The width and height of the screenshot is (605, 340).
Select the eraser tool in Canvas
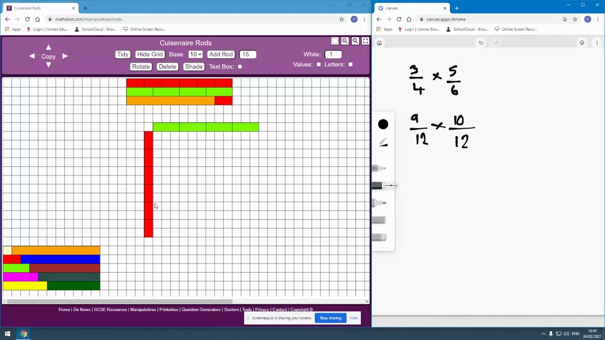point(380,238)
